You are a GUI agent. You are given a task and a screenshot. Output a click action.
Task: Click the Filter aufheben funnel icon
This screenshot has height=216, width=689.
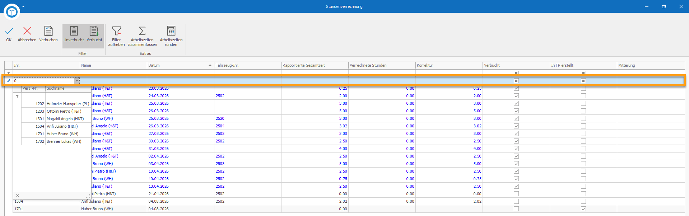click(x=116, y=31)
